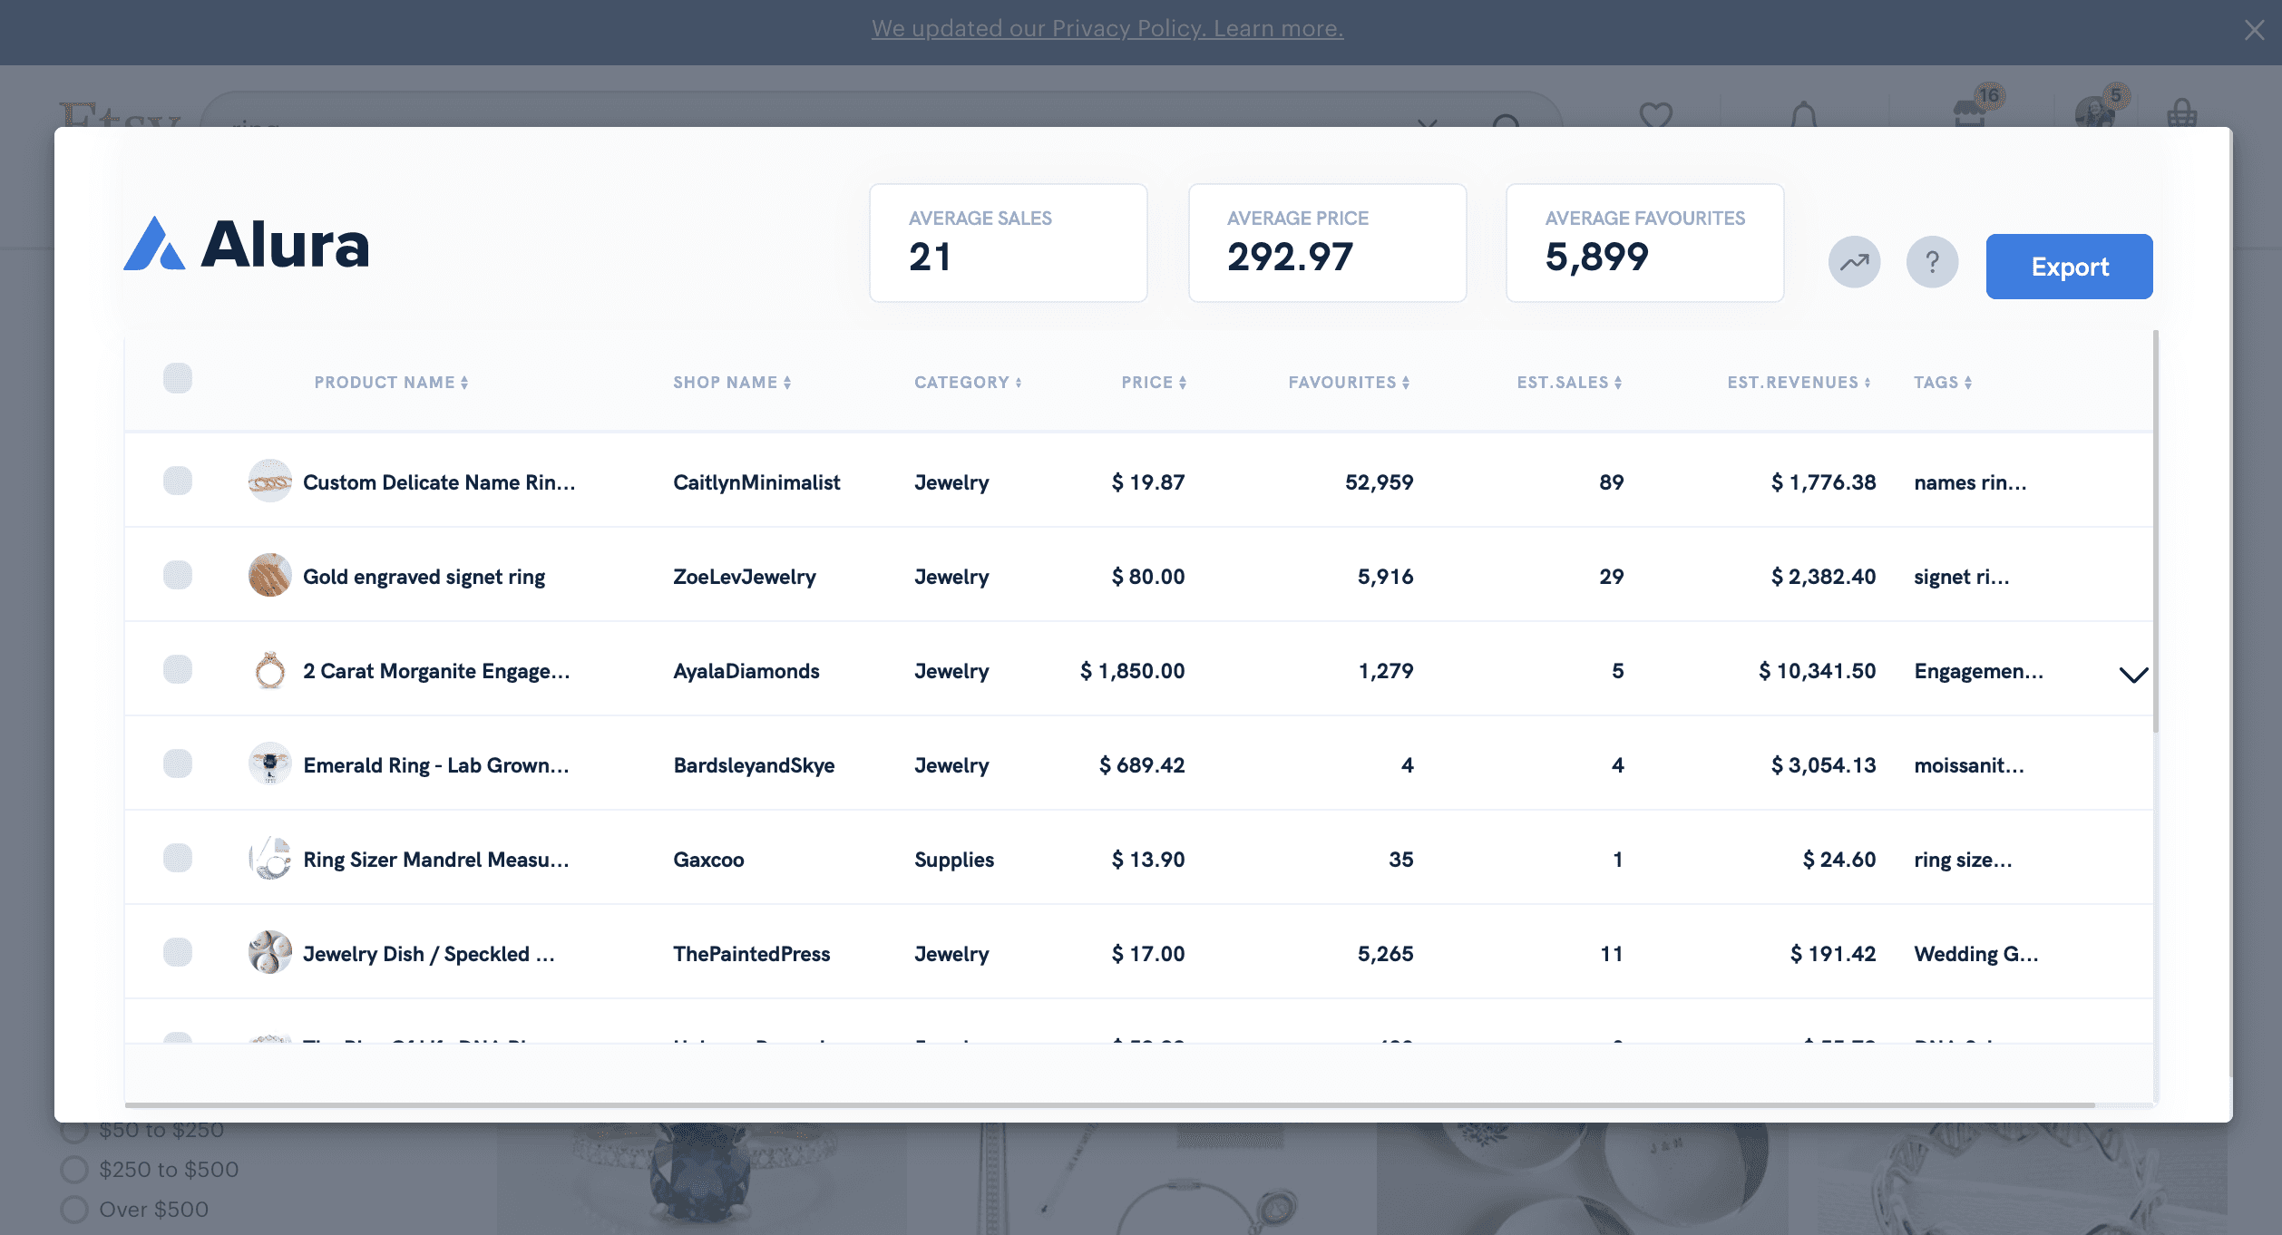Open CaitlynMinimalist shop name

[x=756, y=482]
